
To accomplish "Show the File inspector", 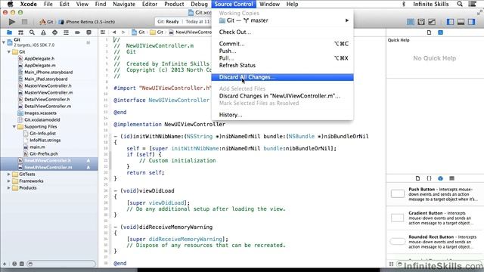I will tap(429, 32).
